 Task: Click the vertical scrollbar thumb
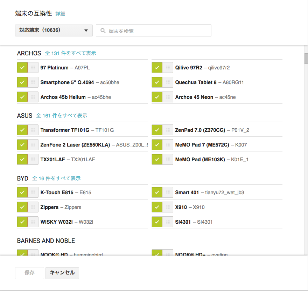[x=306, y=59]
